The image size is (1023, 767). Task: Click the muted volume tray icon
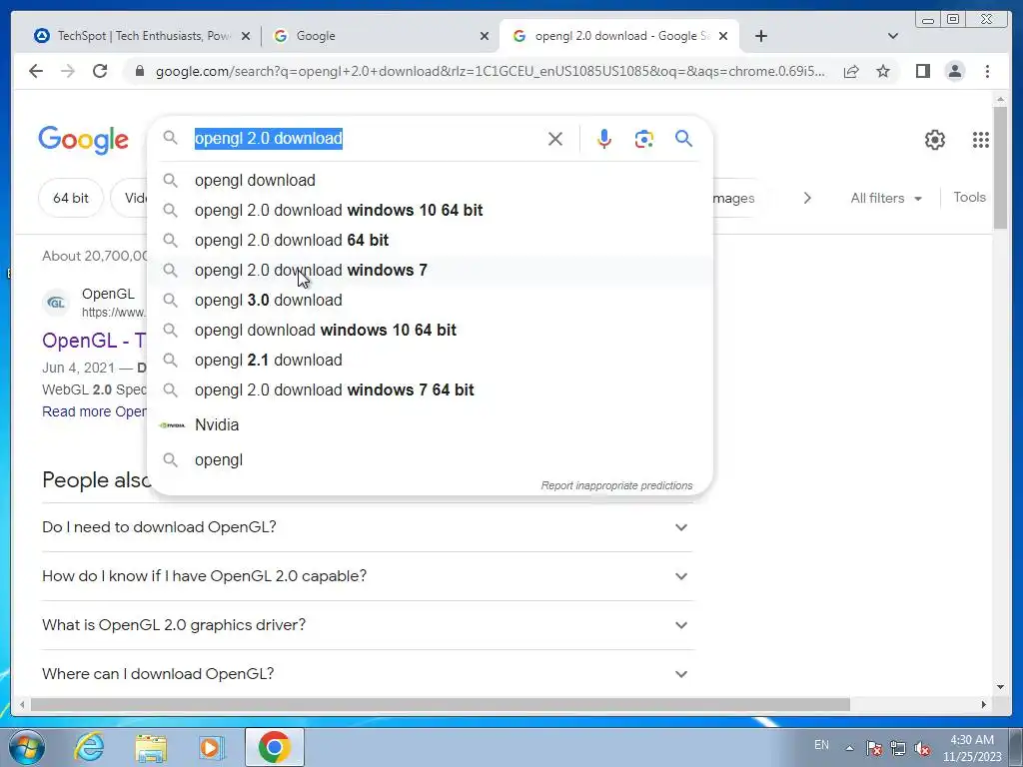click(x=922, y=748)
